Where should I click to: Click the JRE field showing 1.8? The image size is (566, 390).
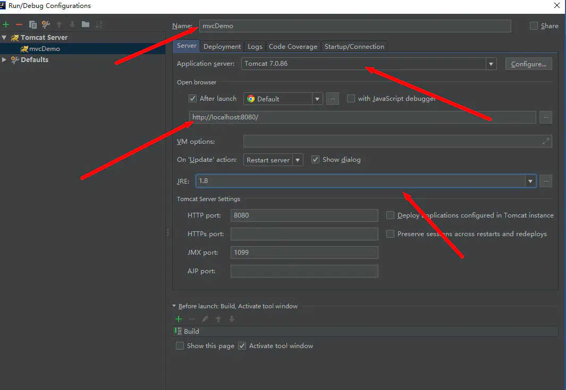[360, 181]
